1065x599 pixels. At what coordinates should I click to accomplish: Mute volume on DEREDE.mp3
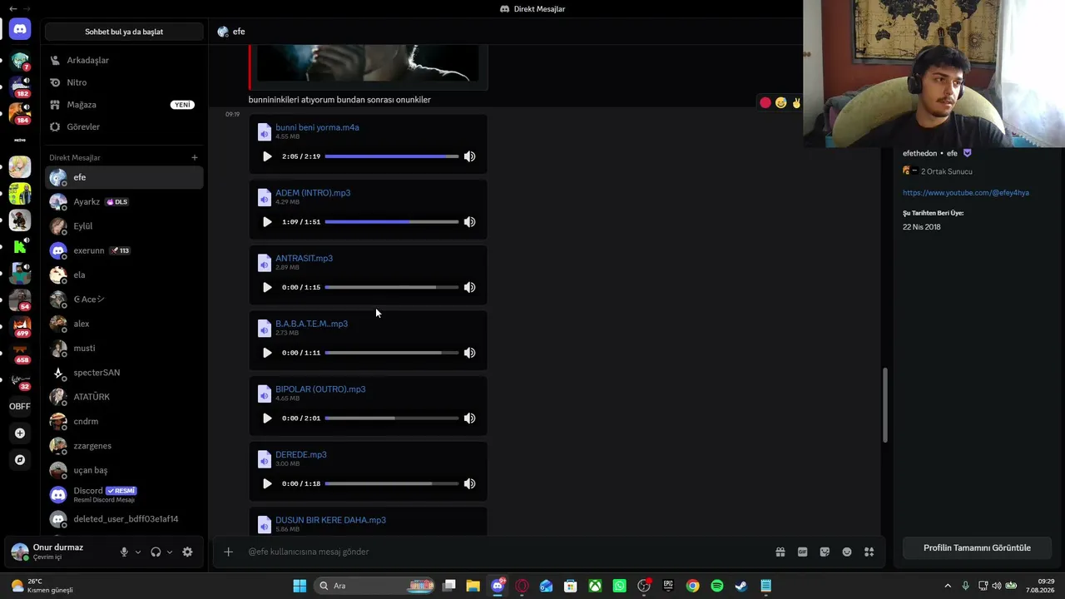[469, 483]
